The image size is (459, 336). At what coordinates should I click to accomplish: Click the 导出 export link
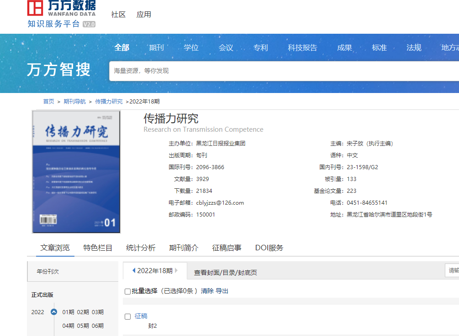point(222,291)
